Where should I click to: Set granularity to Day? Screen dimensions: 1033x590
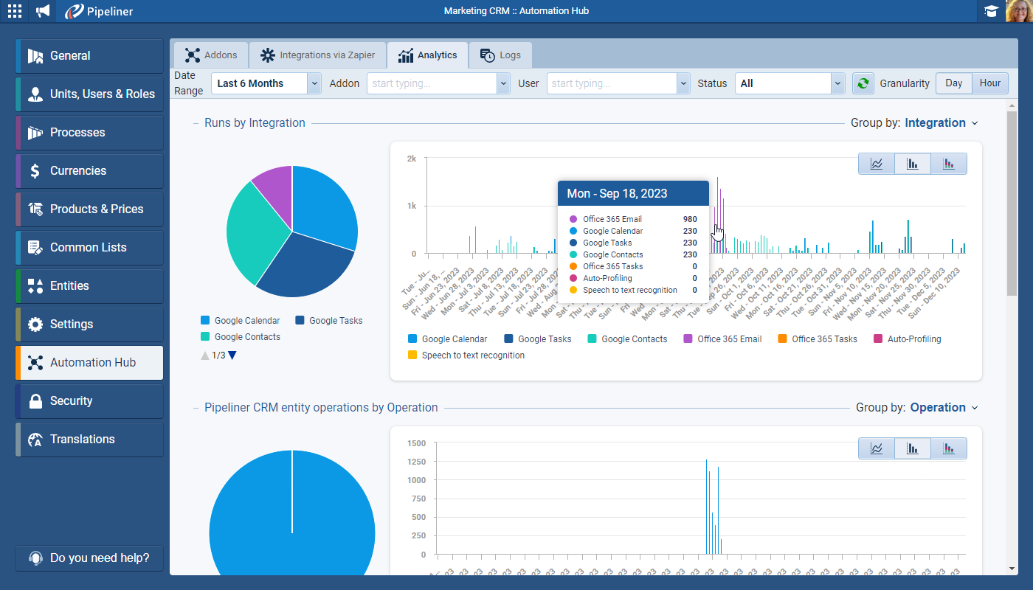953,83
